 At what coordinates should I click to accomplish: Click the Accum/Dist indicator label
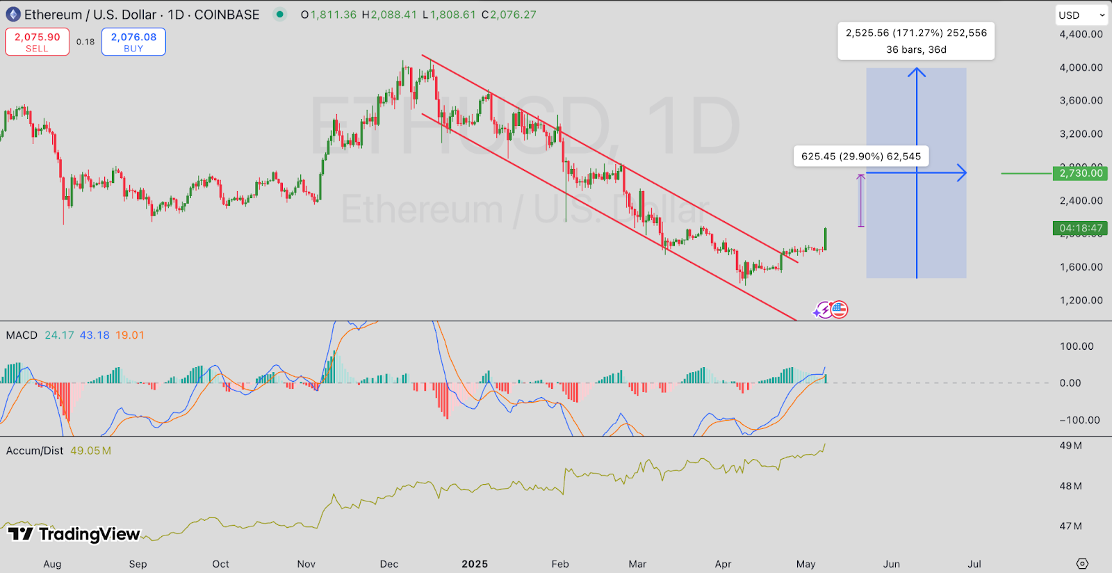click(35, 451)
